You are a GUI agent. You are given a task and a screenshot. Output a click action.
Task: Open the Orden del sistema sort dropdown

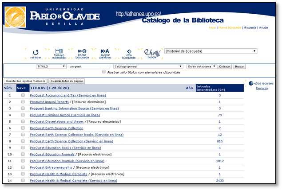coord(201,66)
